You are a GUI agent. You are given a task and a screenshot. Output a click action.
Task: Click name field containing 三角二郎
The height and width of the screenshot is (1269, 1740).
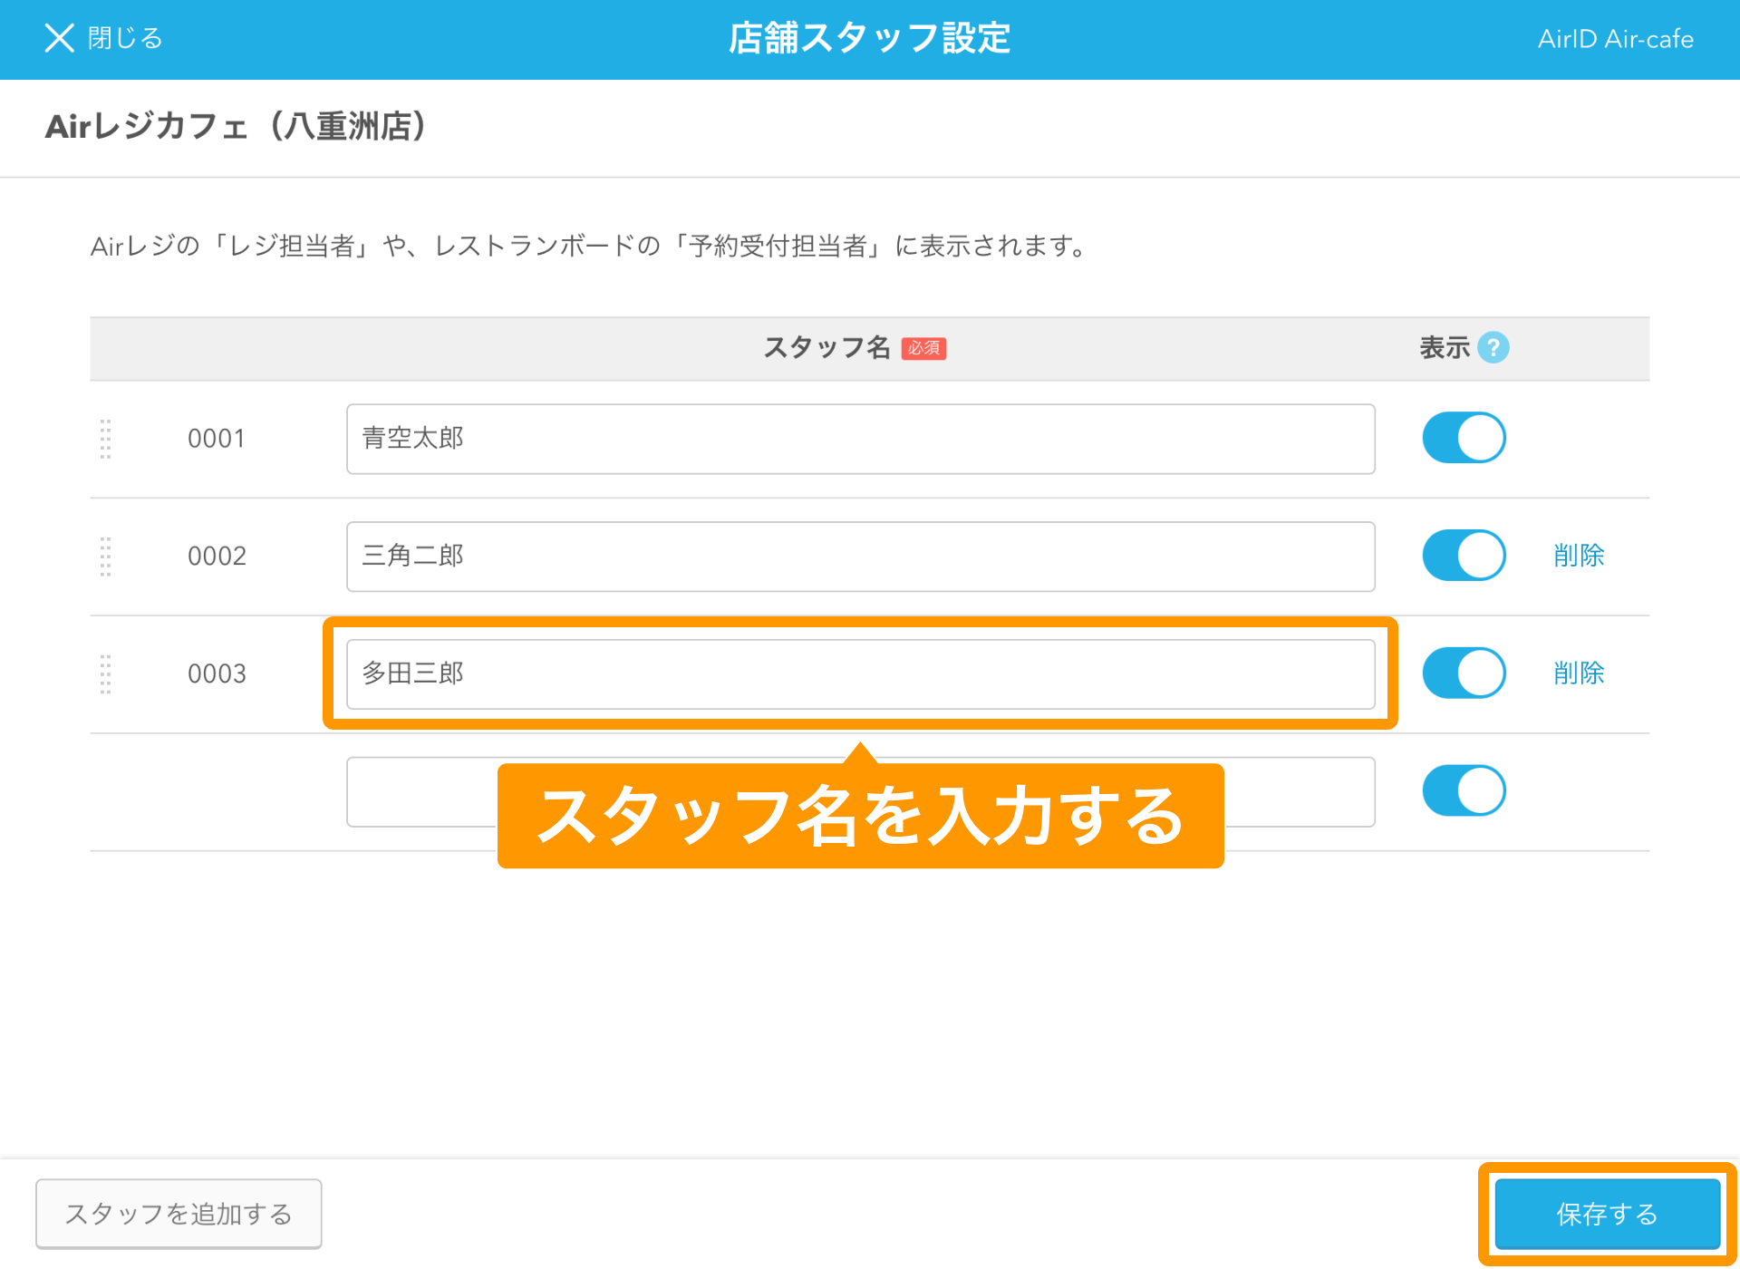coord(859,556)
